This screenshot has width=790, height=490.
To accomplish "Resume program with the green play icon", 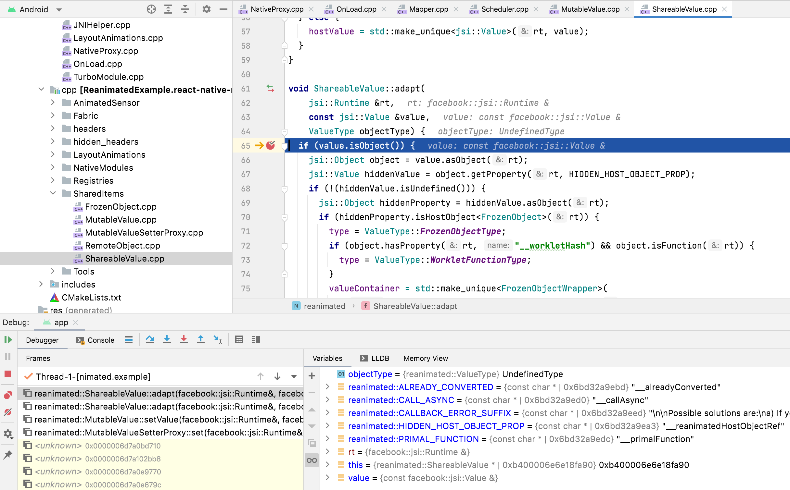I will (x=8, y=340).
